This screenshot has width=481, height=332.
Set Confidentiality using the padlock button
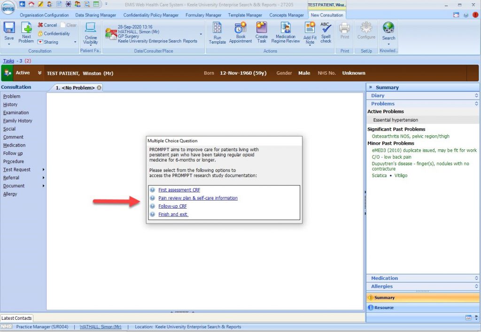(54, 33)
